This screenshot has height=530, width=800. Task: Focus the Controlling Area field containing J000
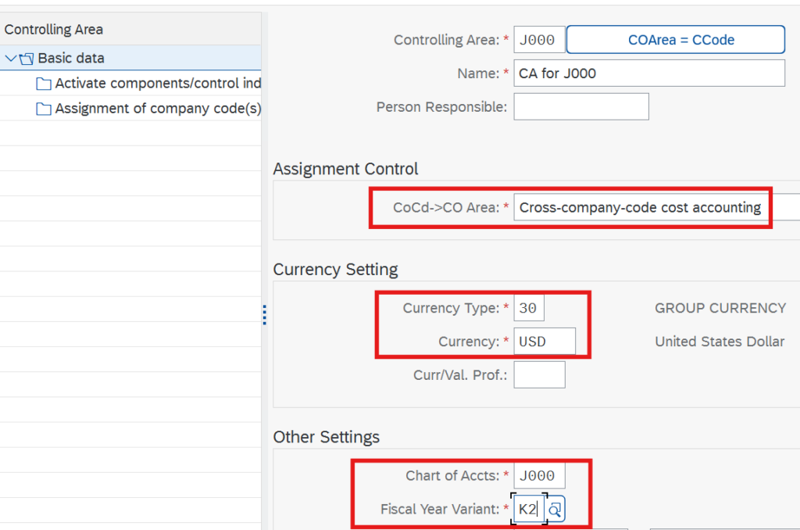pos(539,40)
